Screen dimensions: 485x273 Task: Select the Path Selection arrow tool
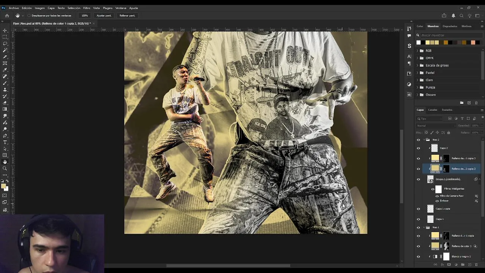point(5,149)
